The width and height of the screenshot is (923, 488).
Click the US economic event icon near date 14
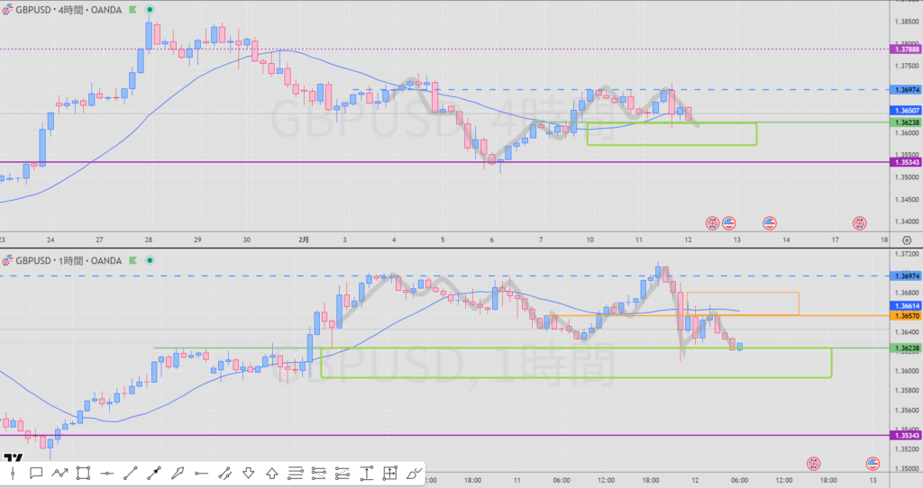pyautogui.click(x=770, y=221)
